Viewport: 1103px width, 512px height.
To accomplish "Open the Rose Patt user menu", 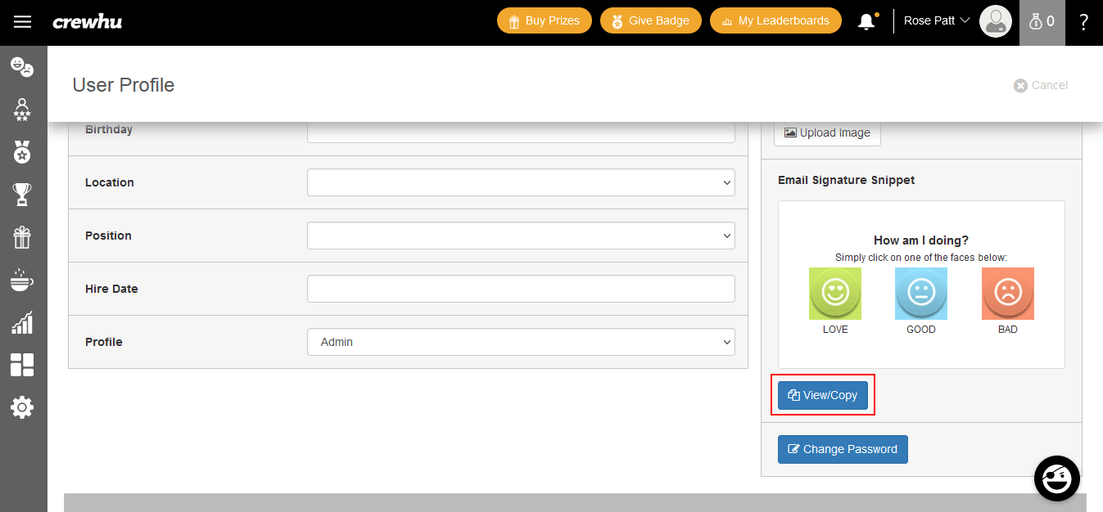I will 936,21.
